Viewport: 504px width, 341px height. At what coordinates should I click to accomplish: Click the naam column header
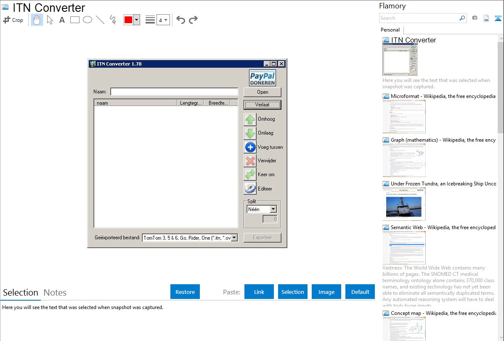coord(135,103)
